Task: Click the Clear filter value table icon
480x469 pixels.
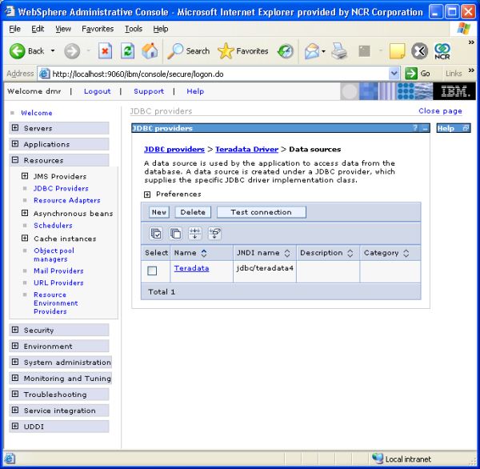Action: 214,234
